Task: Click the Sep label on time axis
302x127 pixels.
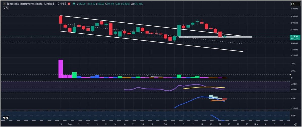Action: tap(70, 124)
